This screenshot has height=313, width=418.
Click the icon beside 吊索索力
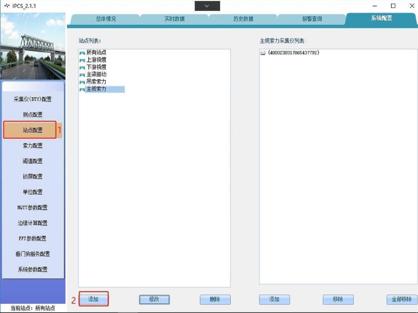tap(82, 82)
